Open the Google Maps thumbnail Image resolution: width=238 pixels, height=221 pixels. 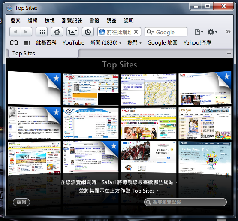[x=148, y=89]
